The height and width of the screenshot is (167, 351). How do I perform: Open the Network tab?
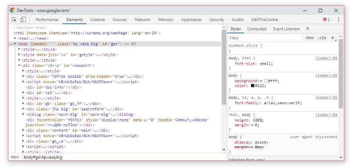pos(143,20)
